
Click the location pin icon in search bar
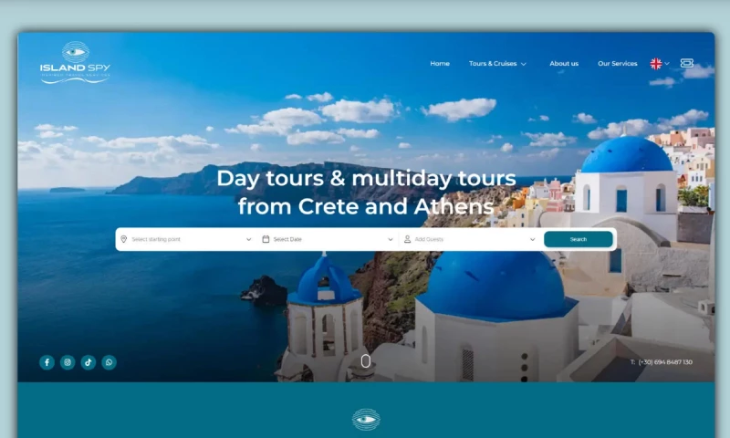tap(124, 239)
